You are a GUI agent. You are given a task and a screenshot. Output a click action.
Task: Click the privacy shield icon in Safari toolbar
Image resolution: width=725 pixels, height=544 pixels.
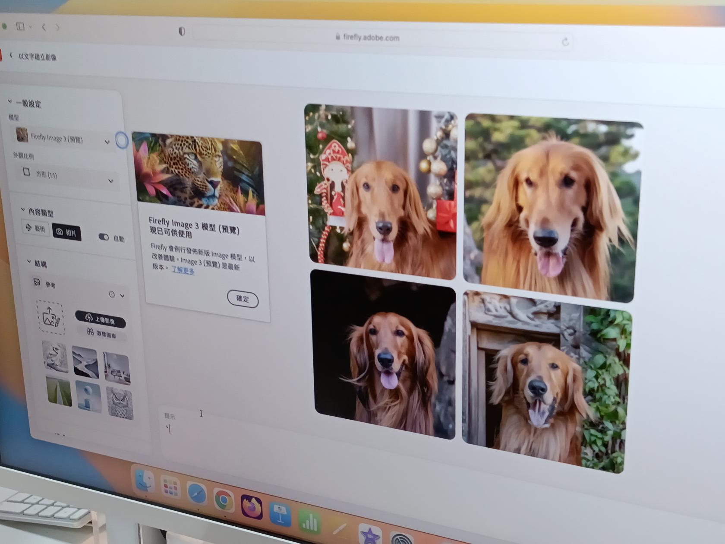point(182,32)
